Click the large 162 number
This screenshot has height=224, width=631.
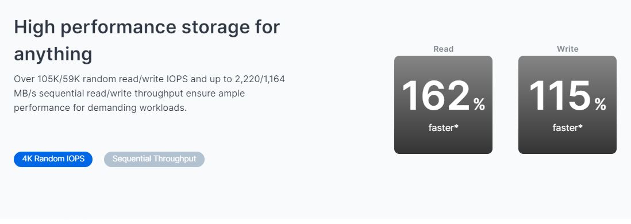pyautogui.click(x=436, y=96)
